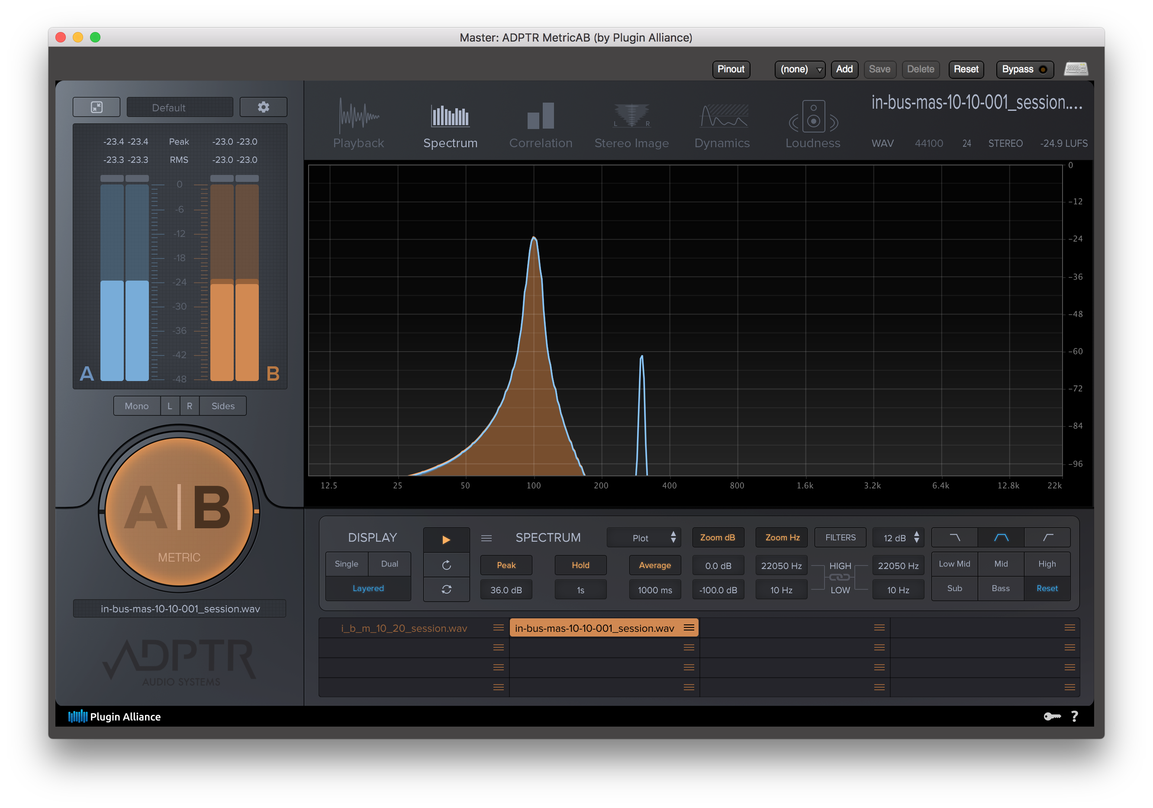Enable Mono monitoring
This screenshot has height=808, width=1153.
tap(137, 406)
